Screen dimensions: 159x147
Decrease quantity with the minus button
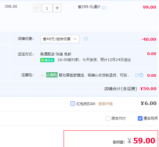[37, 8]
